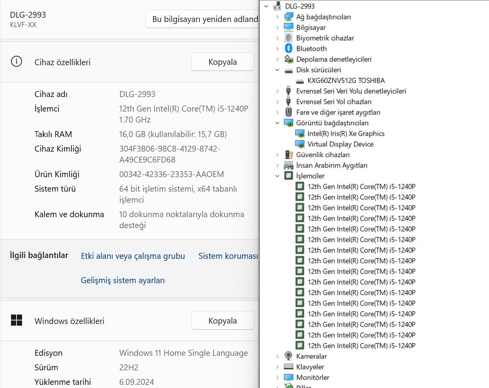489x388 pixels.
Task: Click the keyboard icon for Klavyeler
Action: click(x=288, y=366)
